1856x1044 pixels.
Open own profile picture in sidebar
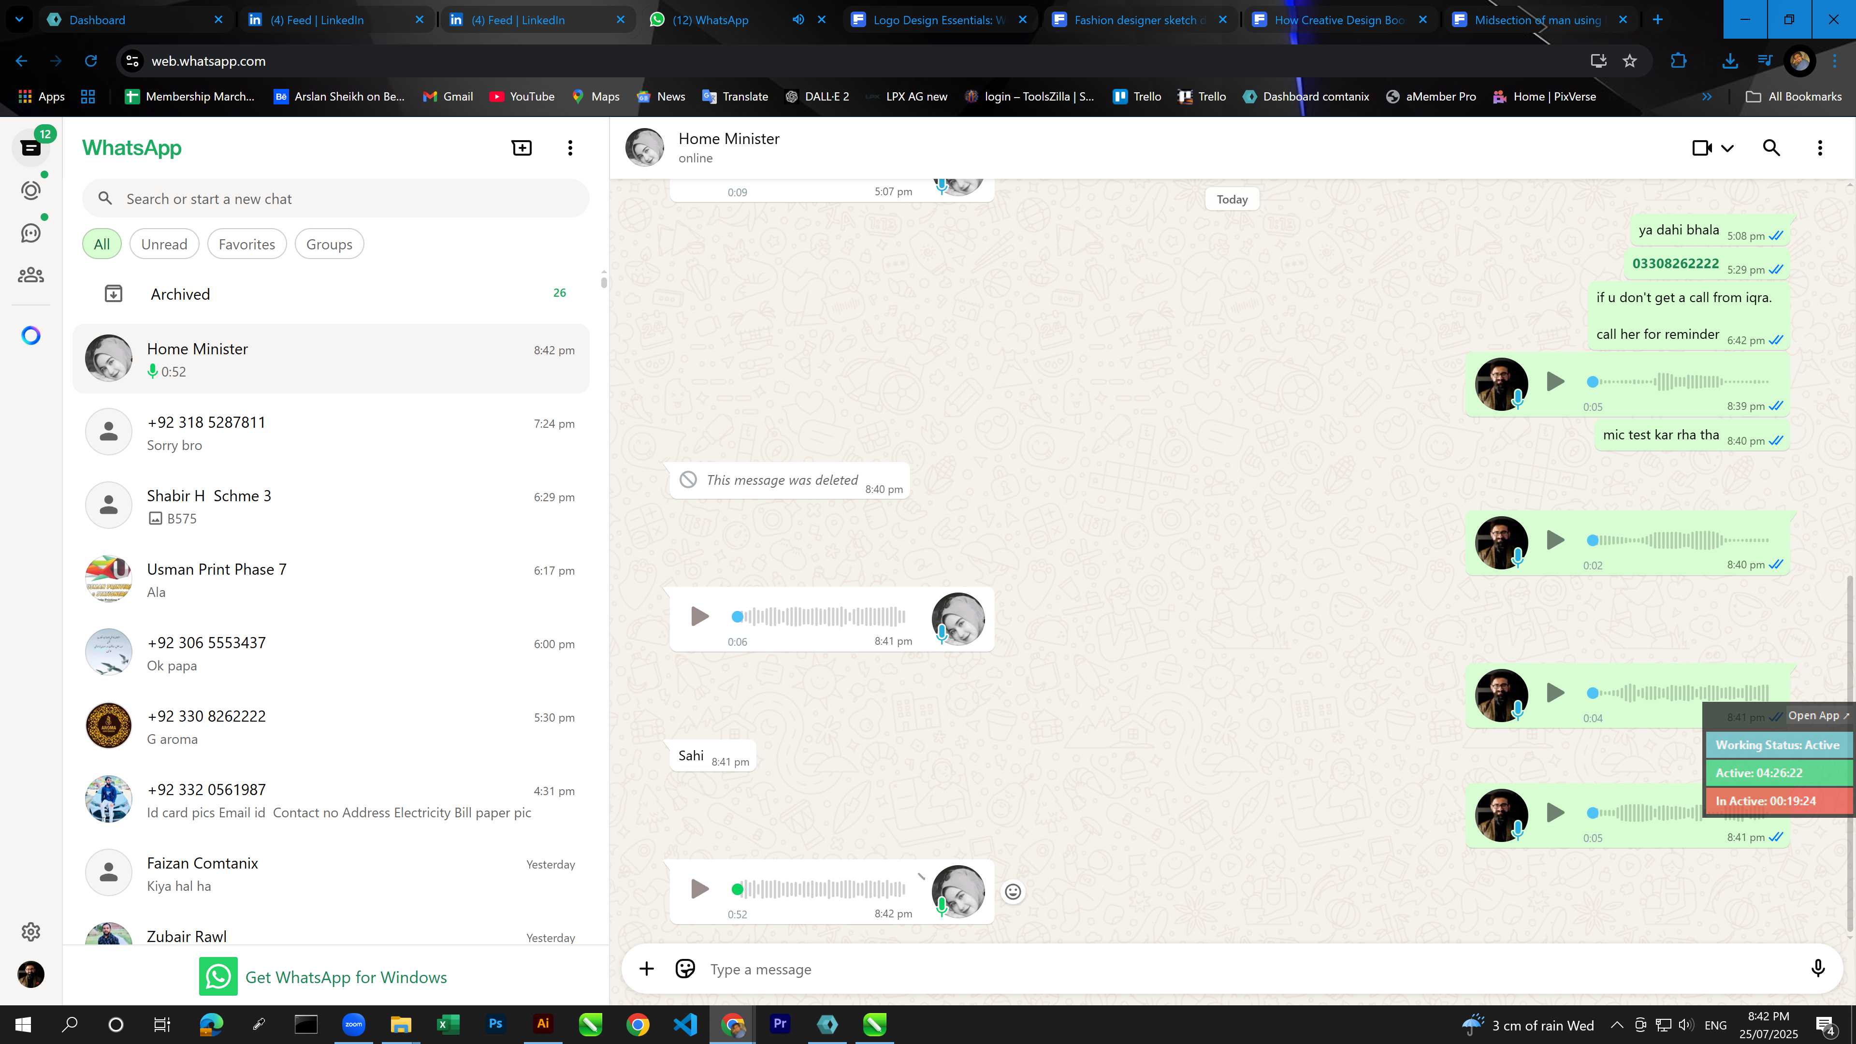coord(31,974)
